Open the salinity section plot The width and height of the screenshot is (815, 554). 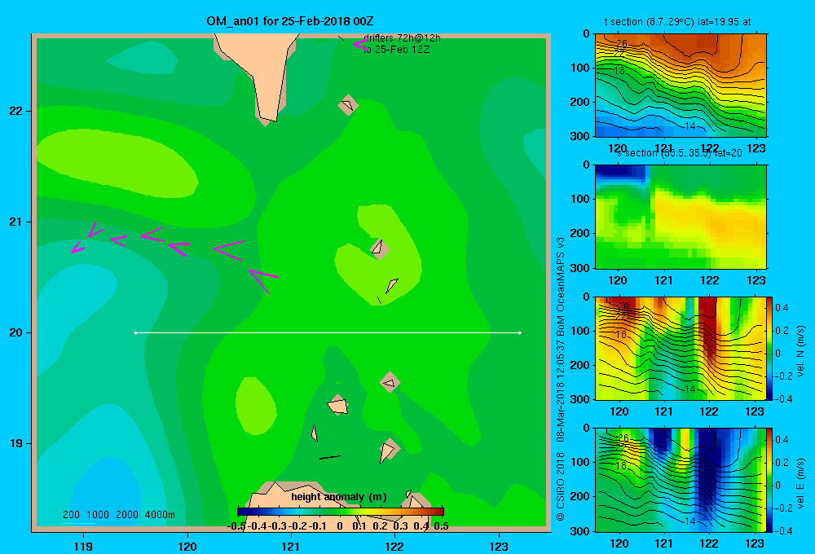coord(681,217)
